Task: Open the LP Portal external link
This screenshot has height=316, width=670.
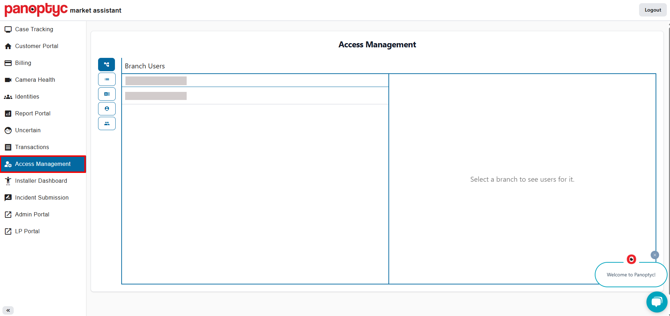Action: [x=27, y=231]
